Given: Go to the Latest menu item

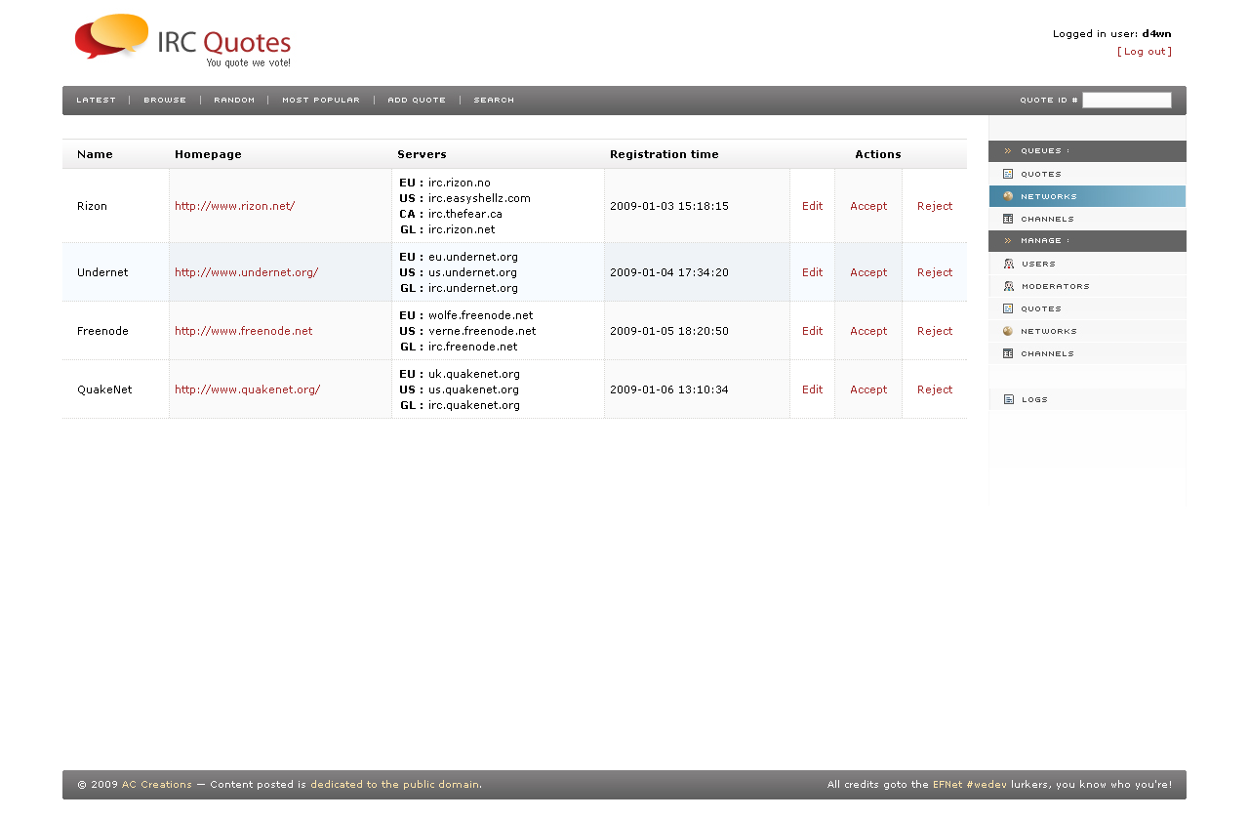Looking at the screenshot, I should (96, 100).
